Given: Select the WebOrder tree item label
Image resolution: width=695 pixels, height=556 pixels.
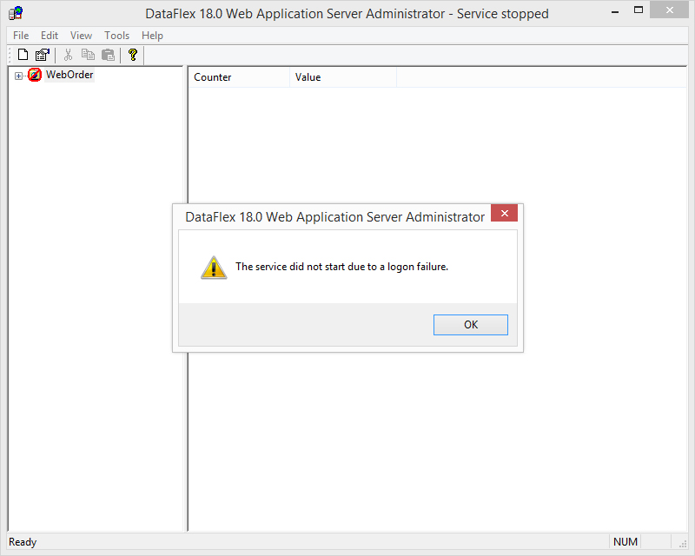Looking at the screenshot, I should (x=69, y=75).
